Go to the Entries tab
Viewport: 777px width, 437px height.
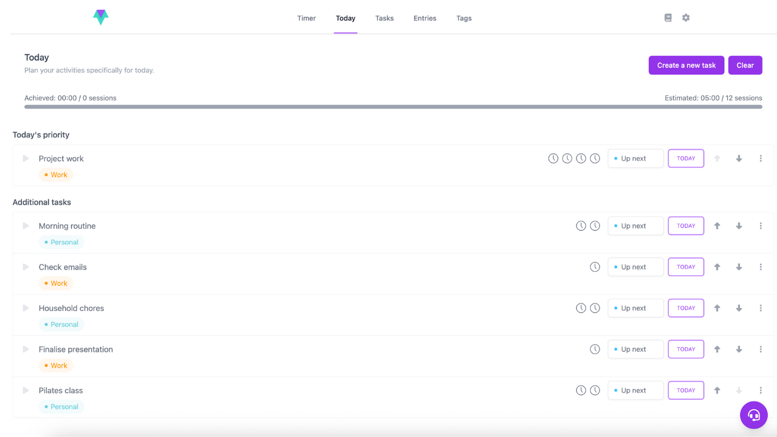coord(424,18)
